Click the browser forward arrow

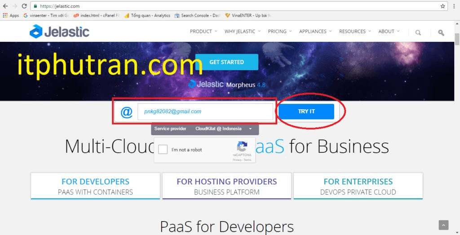(x=15, y=6)
